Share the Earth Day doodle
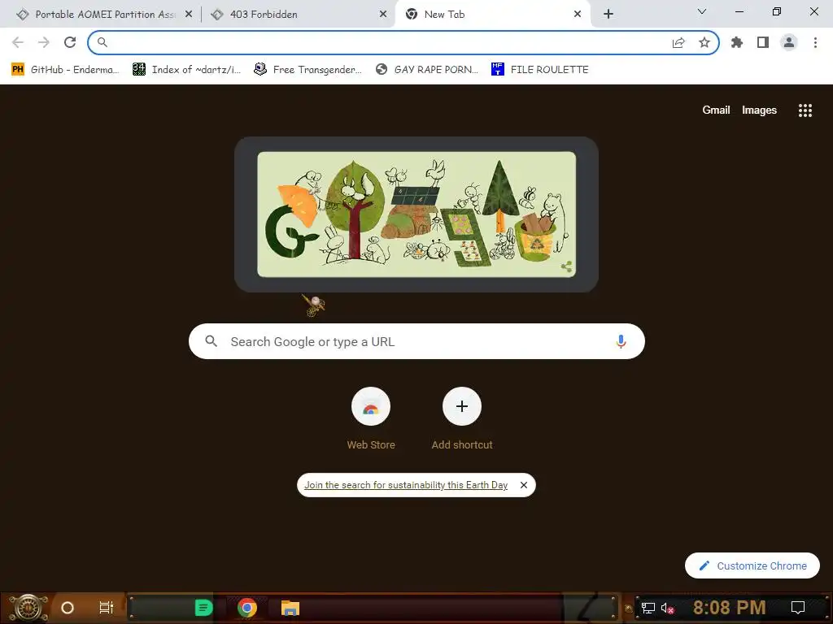Viewport: 833px width, 624px height. click(x=566, y=266)
